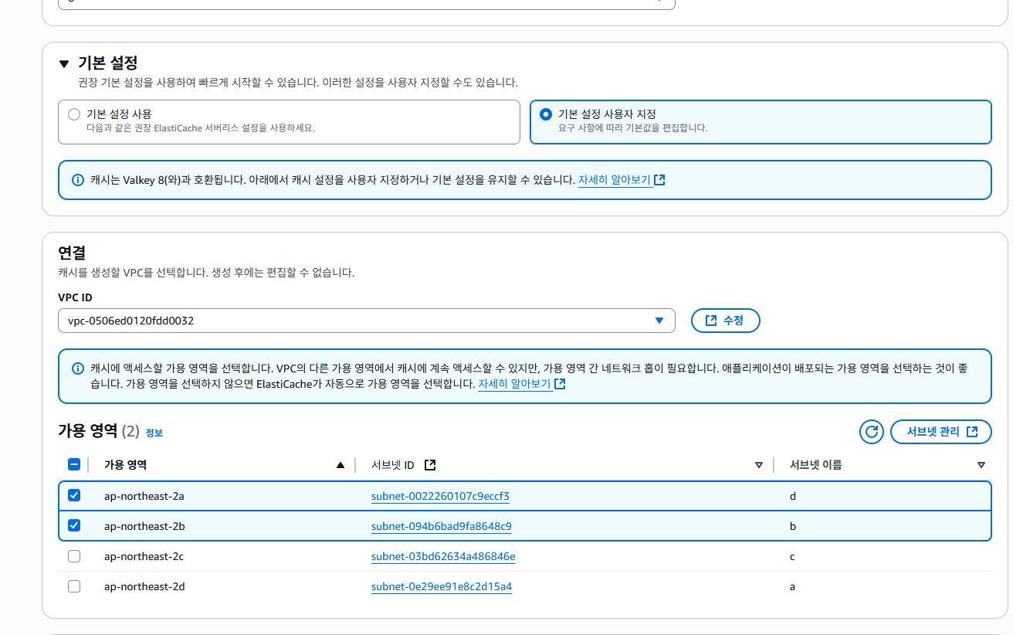Sort by 가용 영역 column ascending arrow
The width and height of the screenshot is (1013, 635).
[340, 465]
